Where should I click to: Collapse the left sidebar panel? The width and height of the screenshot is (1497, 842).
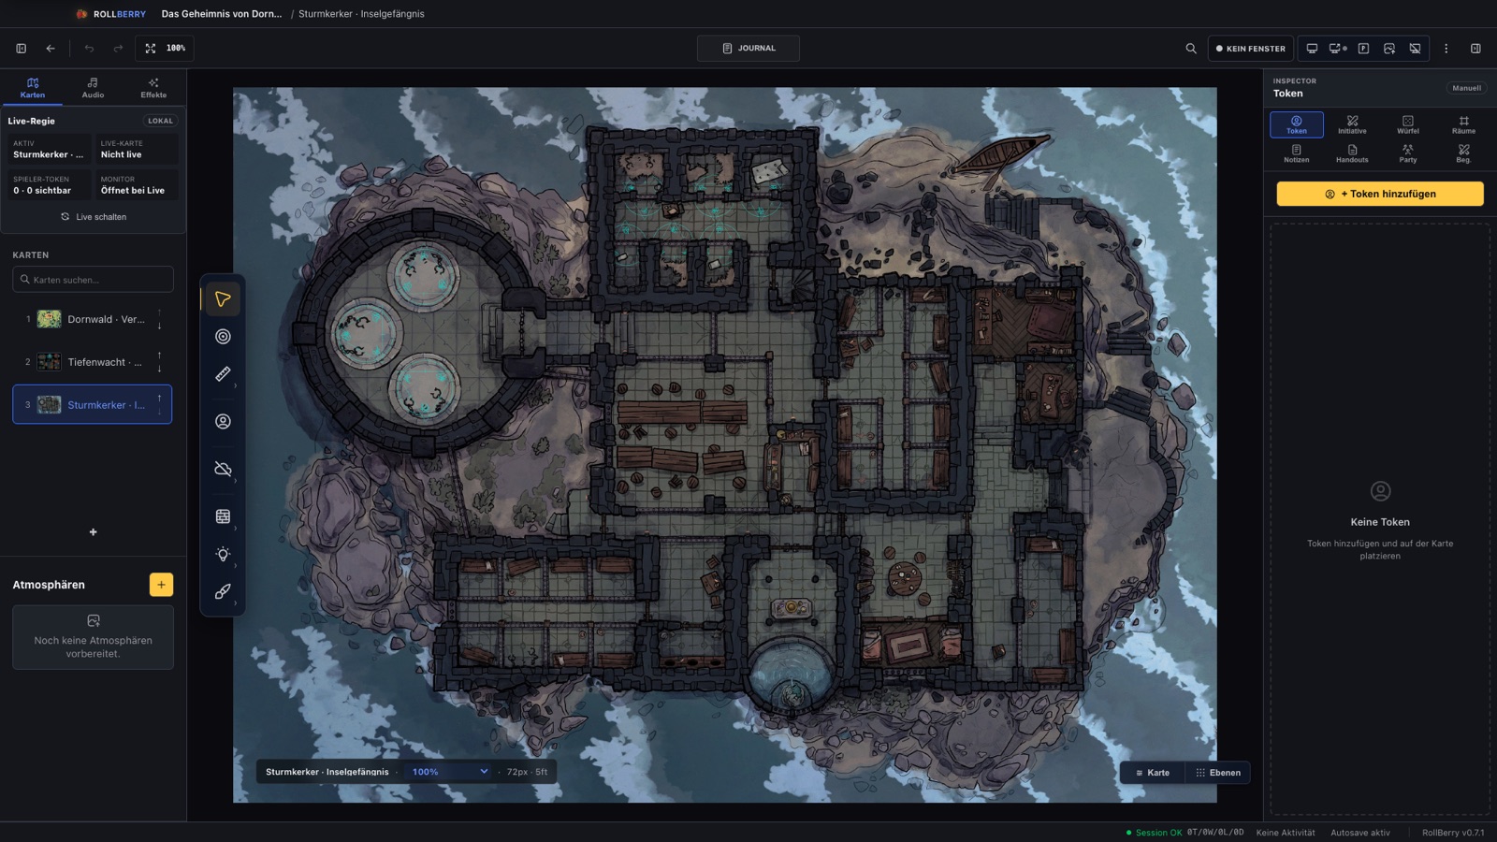click(x=21, y=49)
